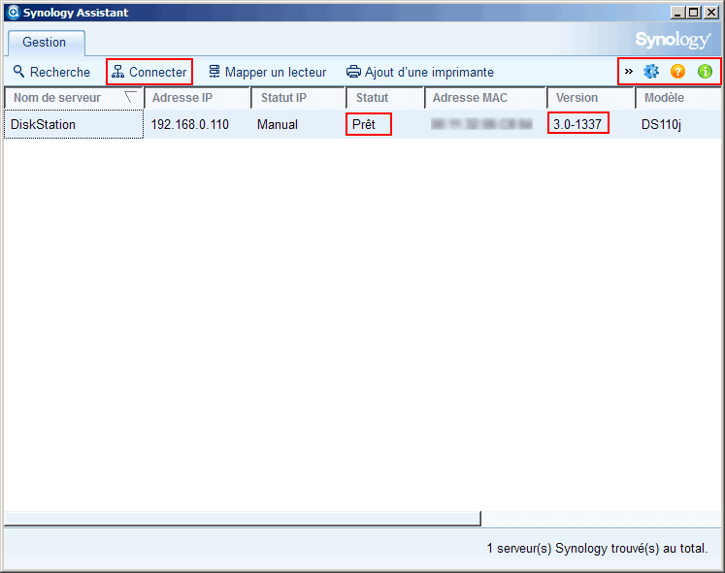Open settings via blue gear icon
725x573 pixels.
(651, 71)
